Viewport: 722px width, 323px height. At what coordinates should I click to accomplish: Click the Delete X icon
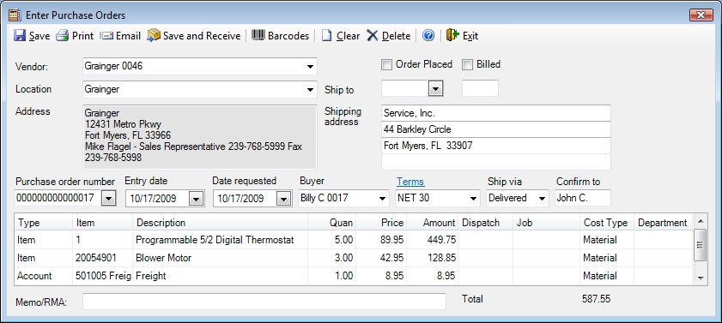pyautogui.click(x=373, y=35)
